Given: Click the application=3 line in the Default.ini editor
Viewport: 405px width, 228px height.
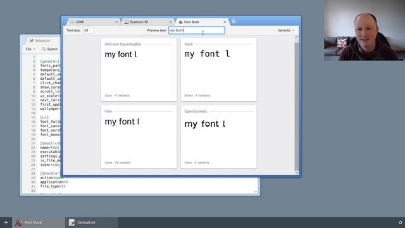Looking at the screenshot, I should [54, 182].
